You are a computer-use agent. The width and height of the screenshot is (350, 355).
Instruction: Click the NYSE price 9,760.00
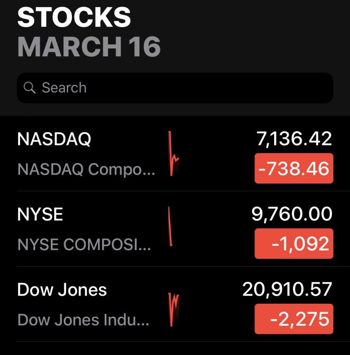(292, 214)
